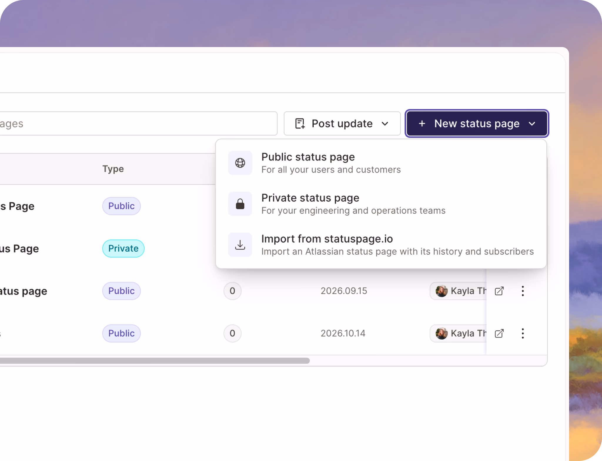This screenshot has width=602, height=461.
Task: Open the New status page dropdown
Action: 477,123
